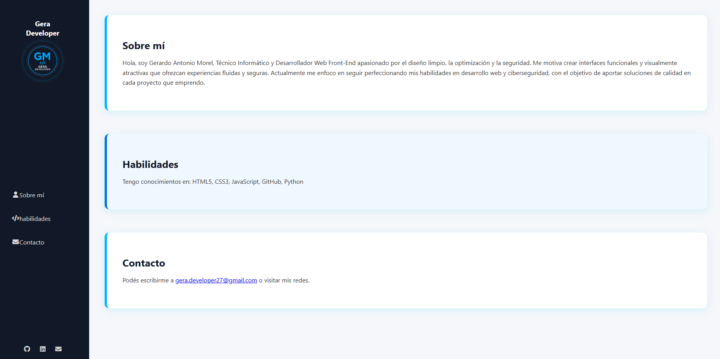Screen dimensions: 720x359
Task: Open the LinkedIn icon in the sidebar footer
Action: (43, 349)
